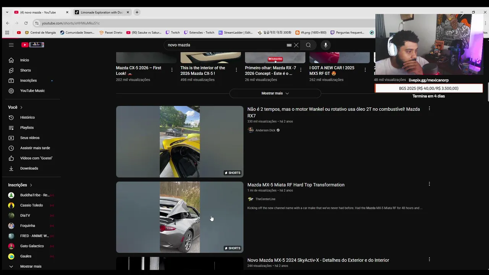Open Central de Mangás bookmark
The image size is (489, 275).
pyautogui.click(x=40, y=32)
